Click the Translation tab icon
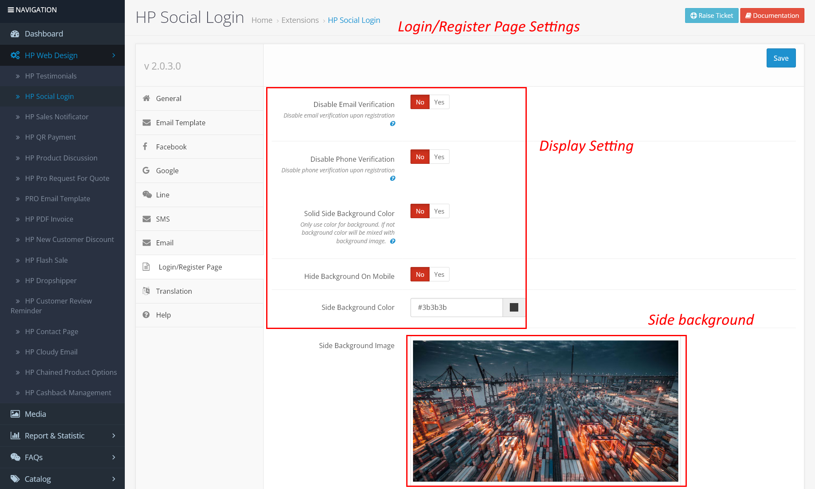Viewport: 815px width, 489px height. tap(146, 291)
